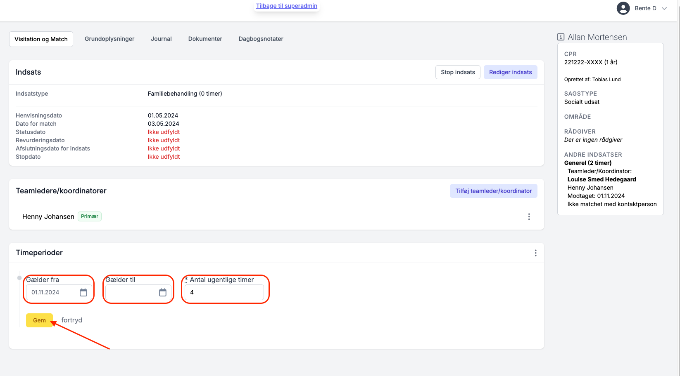
Task: Click the info icon beside Allan Mortensen
Action: 561,37
